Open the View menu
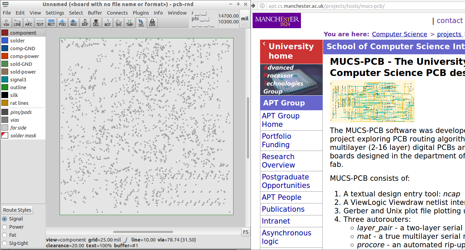 (35, 13)
